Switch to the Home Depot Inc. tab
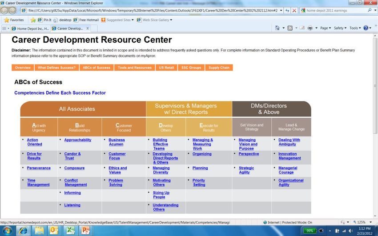 30,28
